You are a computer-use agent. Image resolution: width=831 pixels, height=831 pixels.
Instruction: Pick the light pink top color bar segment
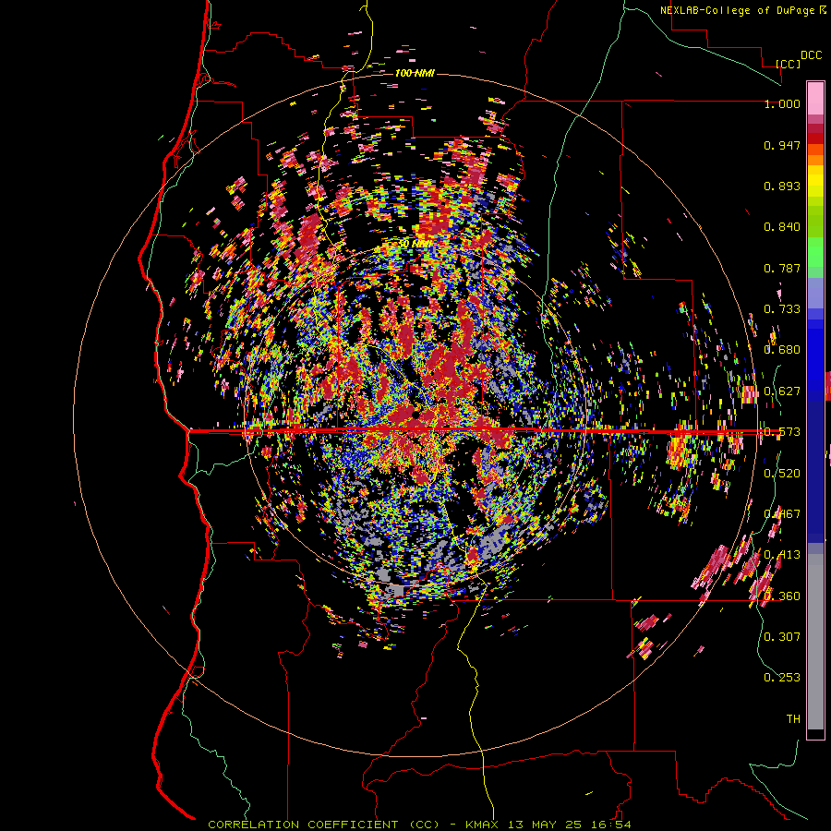815,98
